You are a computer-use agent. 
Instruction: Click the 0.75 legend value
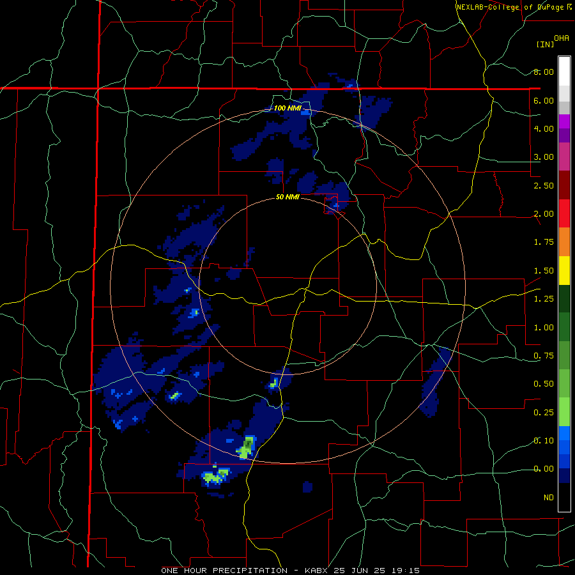[x=544, y=356]
